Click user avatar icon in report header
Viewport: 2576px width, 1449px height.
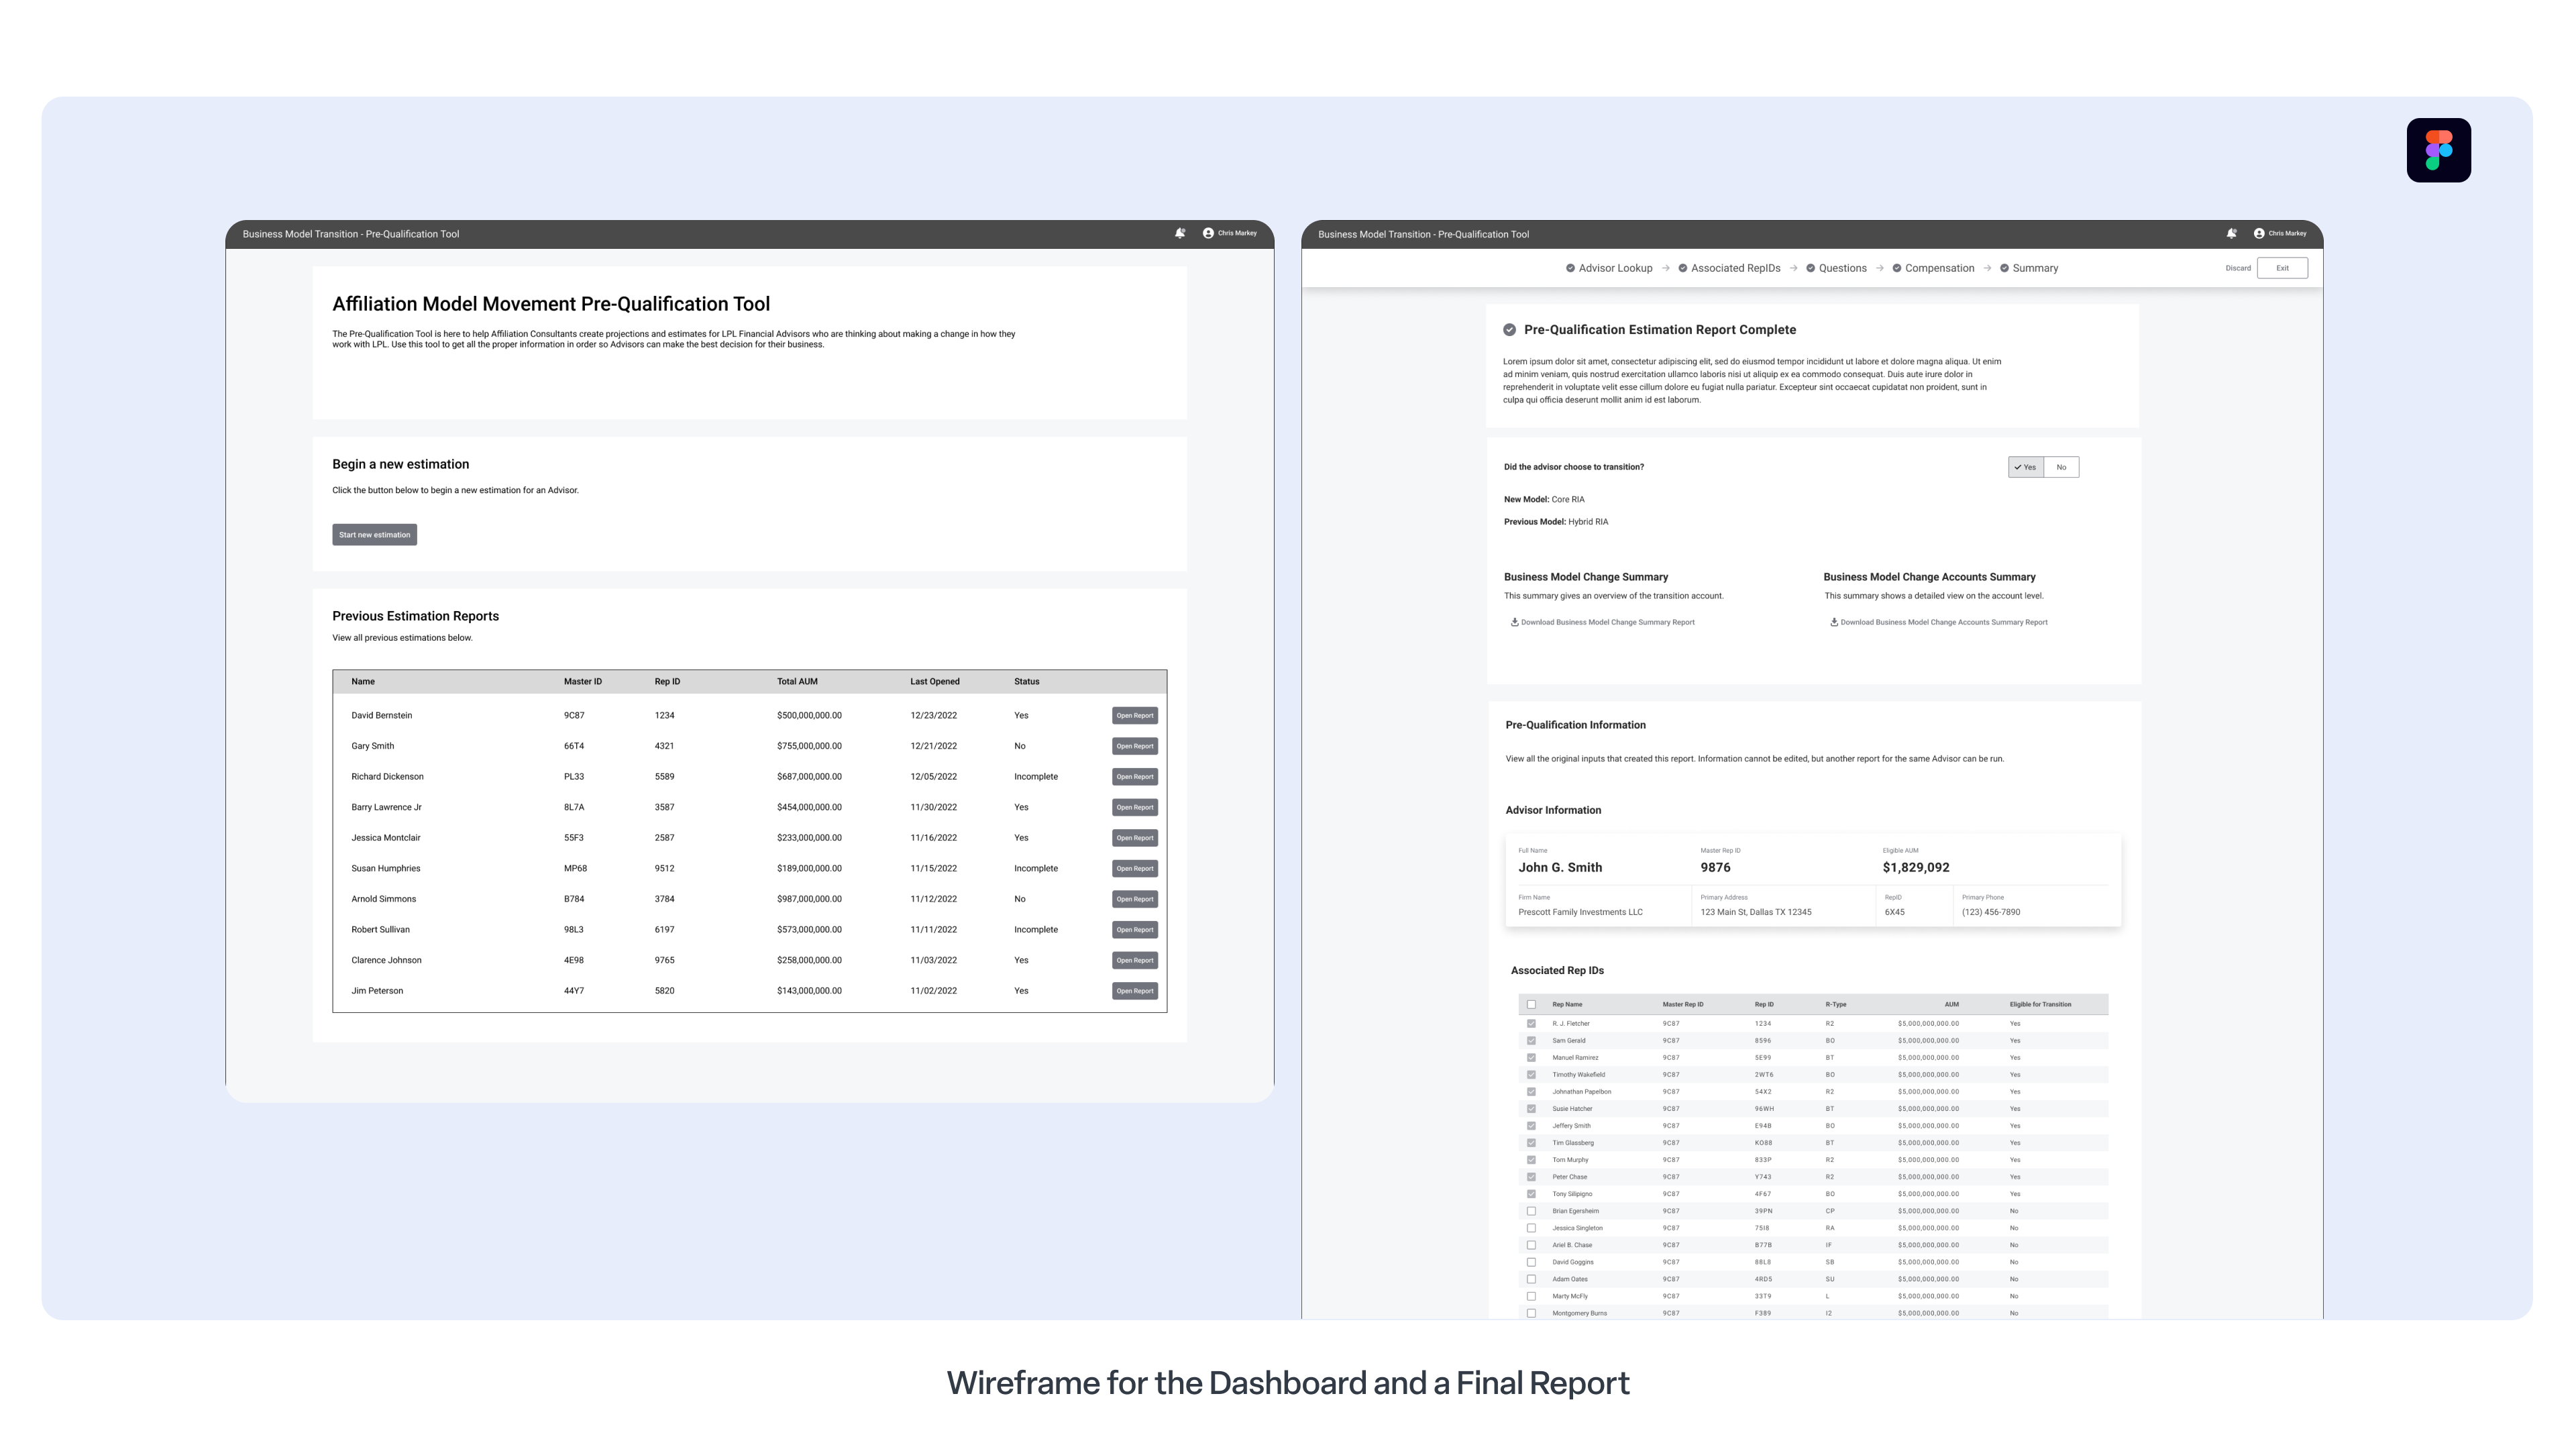click(x=2259, y=233)
